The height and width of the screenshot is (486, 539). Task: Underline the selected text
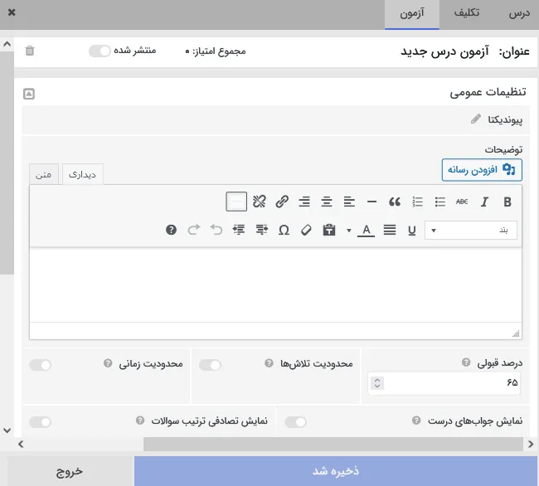tap(412, 230)
